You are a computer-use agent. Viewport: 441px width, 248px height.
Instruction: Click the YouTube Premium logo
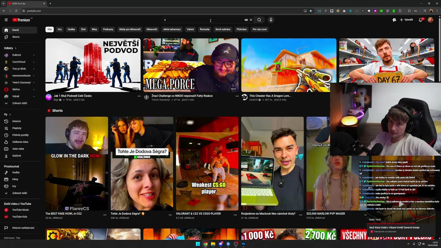coord(21,20)
